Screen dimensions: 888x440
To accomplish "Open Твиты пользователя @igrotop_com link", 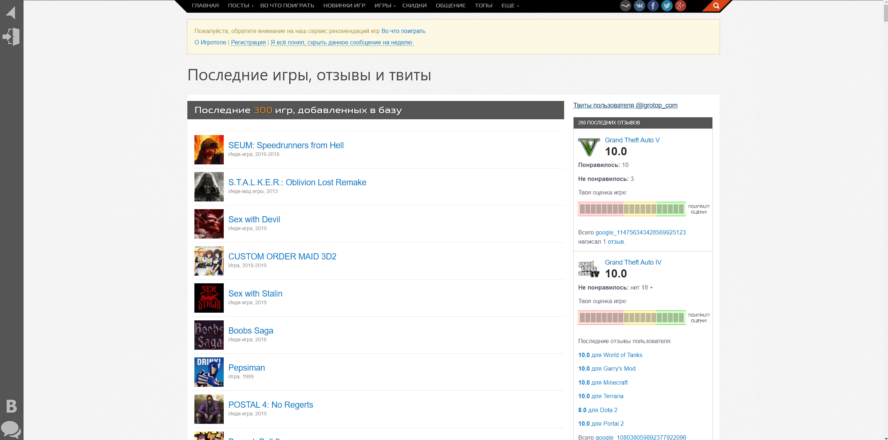I will [625, 105].
